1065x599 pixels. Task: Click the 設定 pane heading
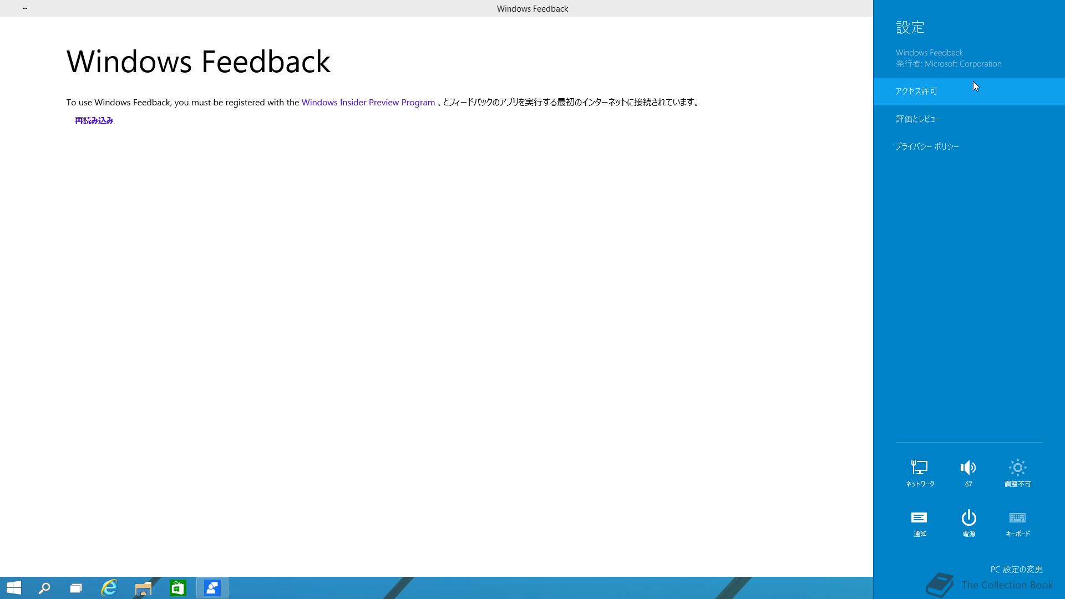click(910, 27)
